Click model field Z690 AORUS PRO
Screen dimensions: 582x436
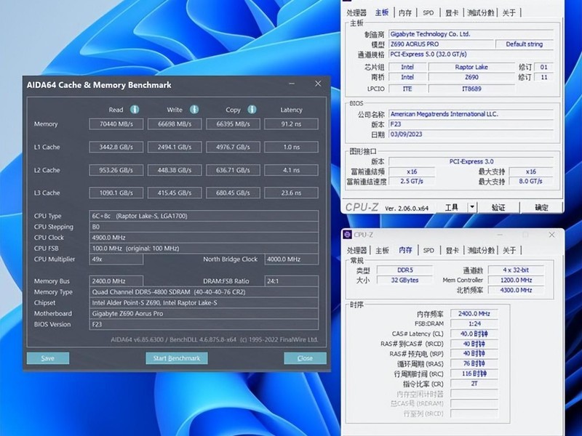pos(442,44)
